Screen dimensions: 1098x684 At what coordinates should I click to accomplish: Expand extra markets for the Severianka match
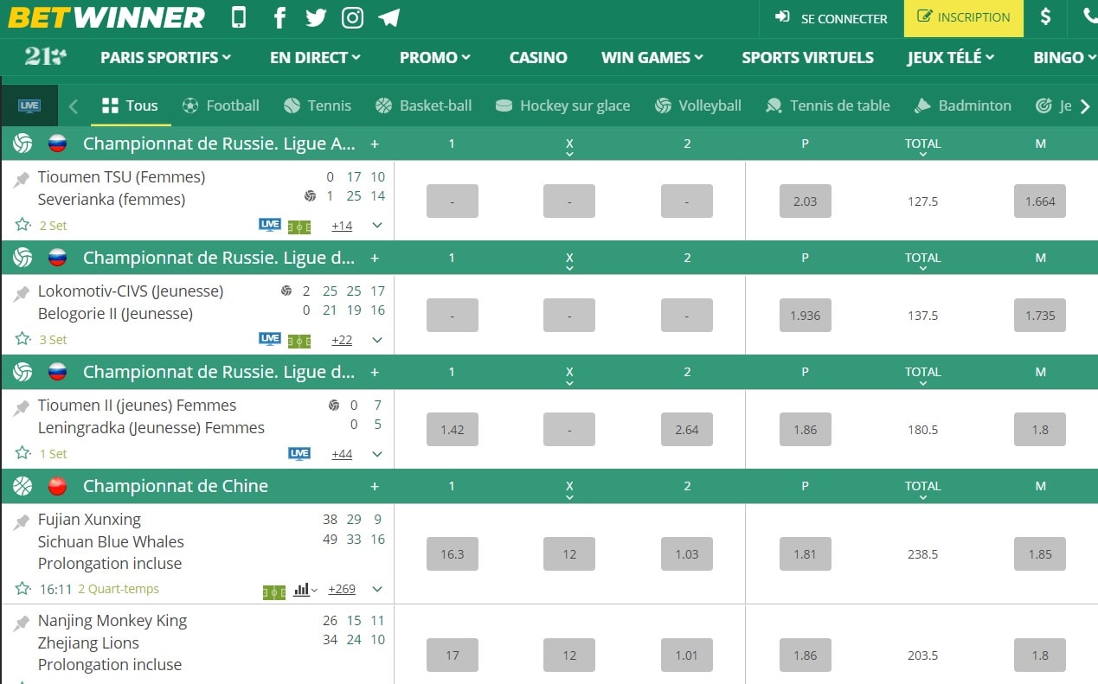(376, 225)
